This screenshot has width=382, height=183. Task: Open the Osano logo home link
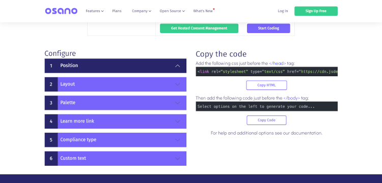(61, 11)
